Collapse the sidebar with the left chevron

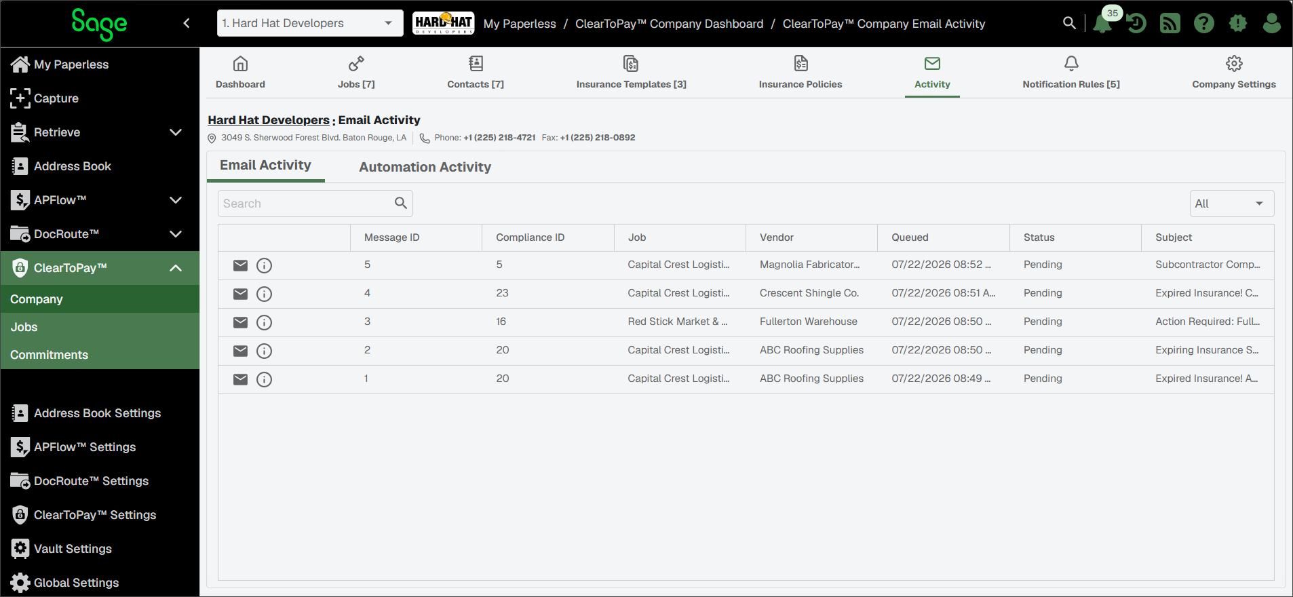[x=187, y=24]
